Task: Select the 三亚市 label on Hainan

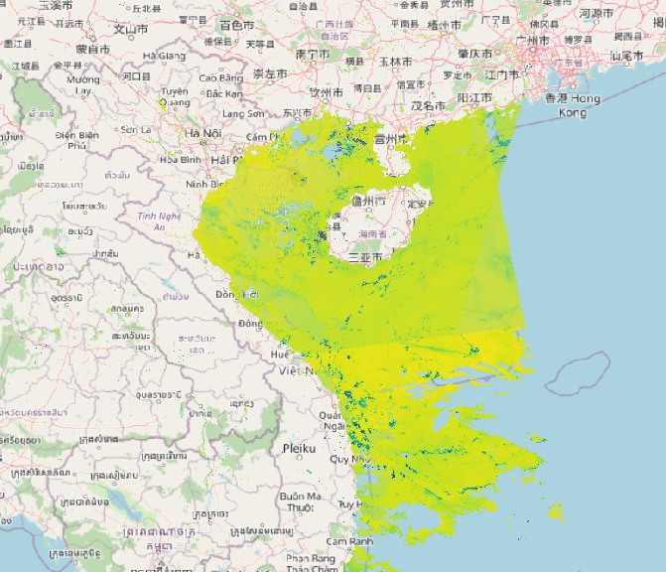Action: click(x=365, y=256)
